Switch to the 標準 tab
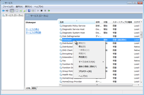The image size is (144, 95). coord(34,88)
